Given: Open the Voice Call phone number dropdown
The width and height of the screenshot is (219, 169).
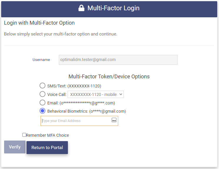Looking at the screenshot, I should pos(96,94).
